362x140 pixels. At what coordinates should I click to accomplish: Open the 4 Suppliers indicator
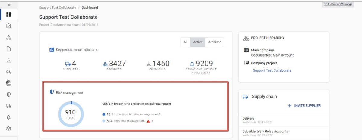71,65
